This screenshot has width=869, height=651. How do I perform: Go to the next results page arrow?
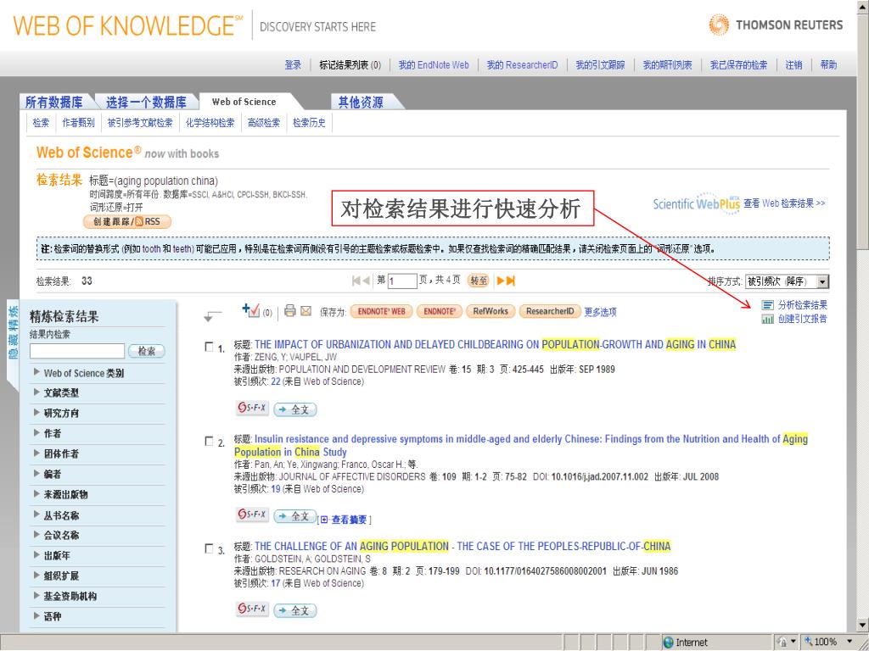pos(501,281)
